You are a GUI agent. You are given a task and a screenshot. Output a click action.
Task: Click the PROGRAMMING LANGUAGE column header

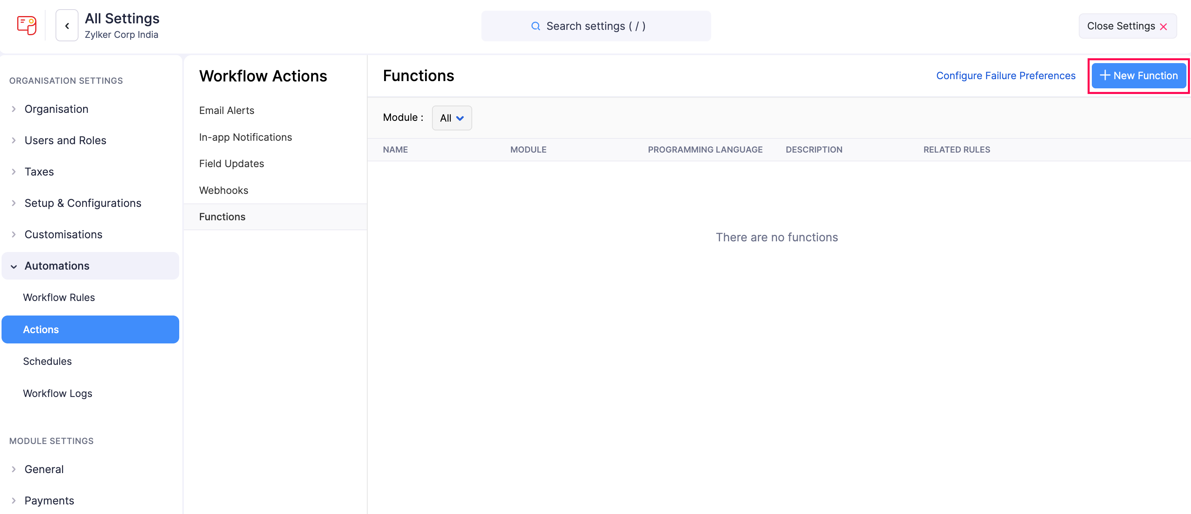pos(705,150)
